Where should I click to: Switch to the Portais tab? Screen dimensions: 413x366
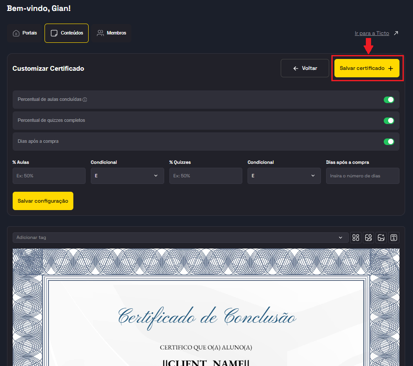coord(25,33)
